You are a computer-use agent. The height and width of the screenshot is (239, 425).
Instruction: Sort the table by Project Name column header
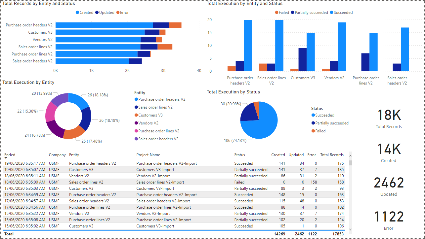coord(148,155)
